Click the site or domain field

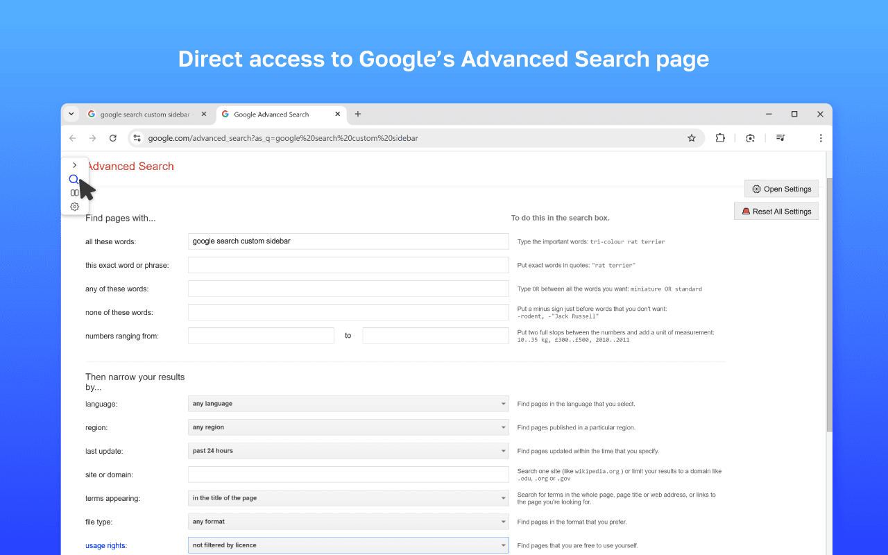click(x=348, y=475)
